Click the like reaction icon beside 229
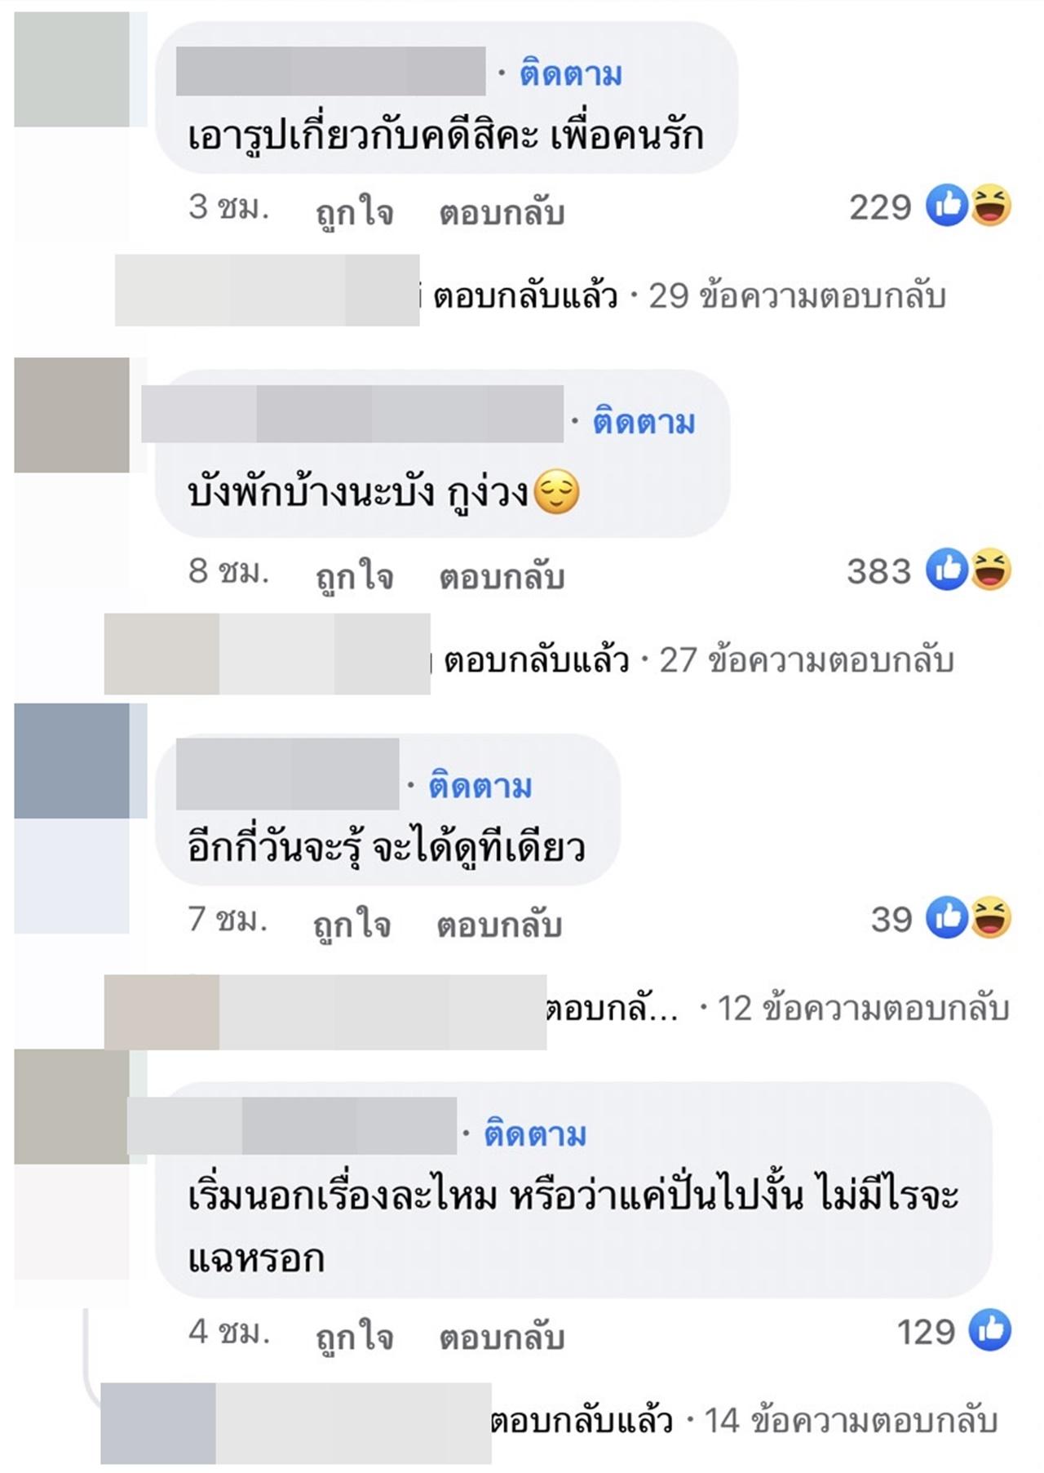This screenshot has height=1473, width=1044. pyautogui.click(x=947, y=206)
